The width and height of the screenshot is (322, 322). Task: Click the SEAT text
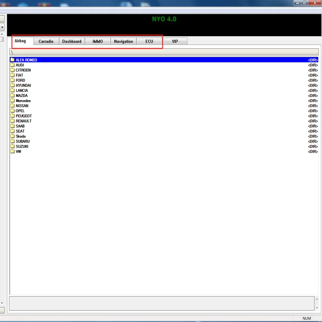tap(20, 131)
